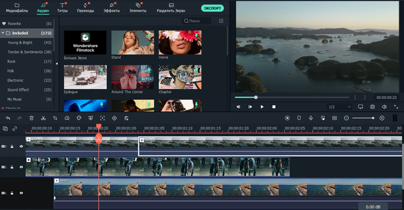
Task: Click the ЭКСПОРТ button
Action: tap(213, 8)
